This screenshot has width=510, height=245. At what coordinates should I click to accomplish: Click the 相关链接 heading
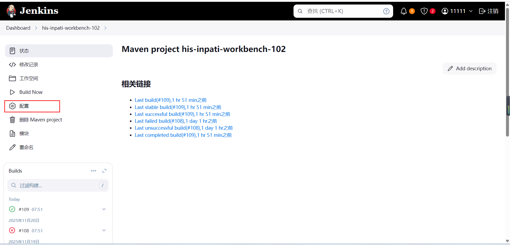pos(136,84)
